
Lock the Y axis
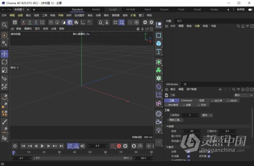30,22
